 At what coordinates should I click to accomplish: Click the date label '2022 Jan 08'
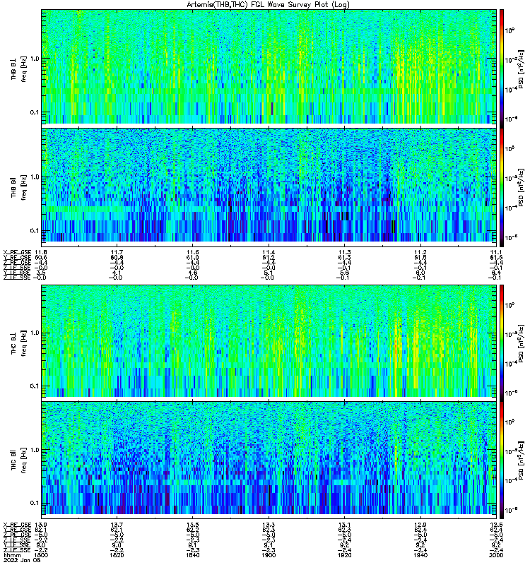22,560
